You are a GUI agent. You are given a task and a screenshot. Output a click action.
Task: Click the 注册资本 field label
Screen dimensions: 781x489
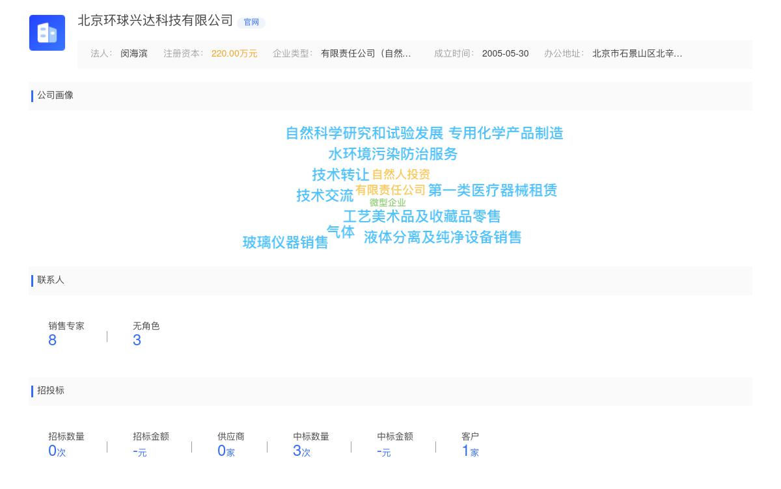184,54
